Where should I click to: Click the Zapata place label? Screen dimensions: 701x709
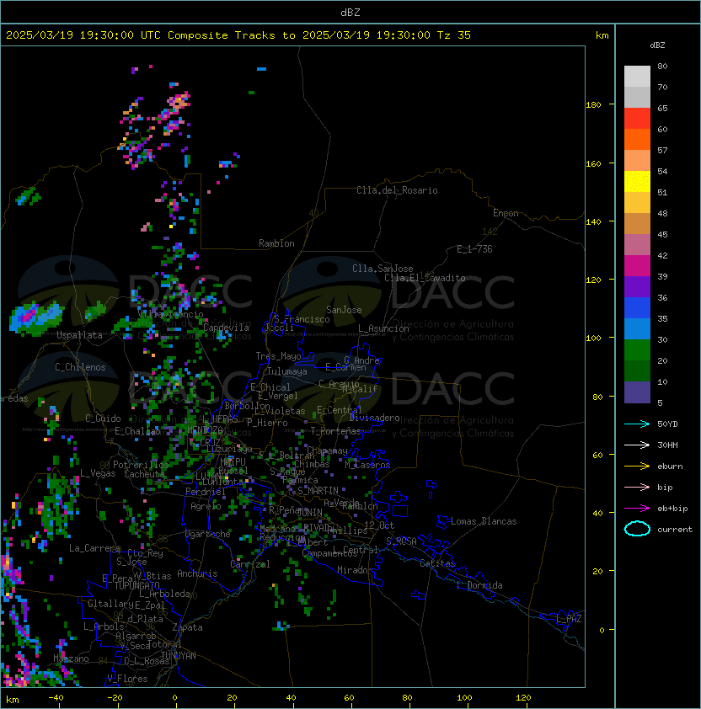click(x=187, y=627)
